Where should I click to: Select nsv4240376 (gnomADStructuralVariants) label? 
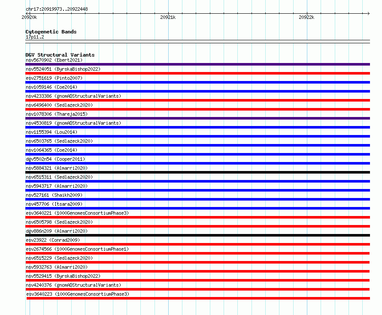pyautogui.click(x=73, y=285)
